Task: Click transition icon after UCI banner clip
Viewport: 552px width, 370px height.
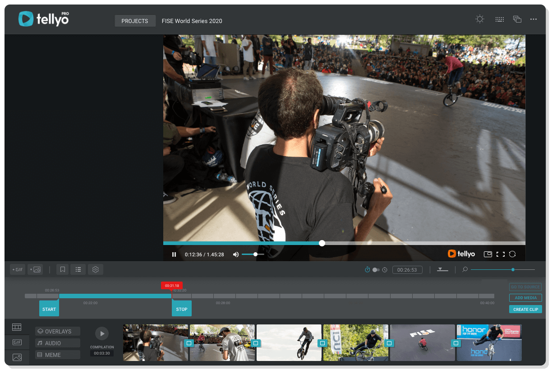Action: coord(389,343)
